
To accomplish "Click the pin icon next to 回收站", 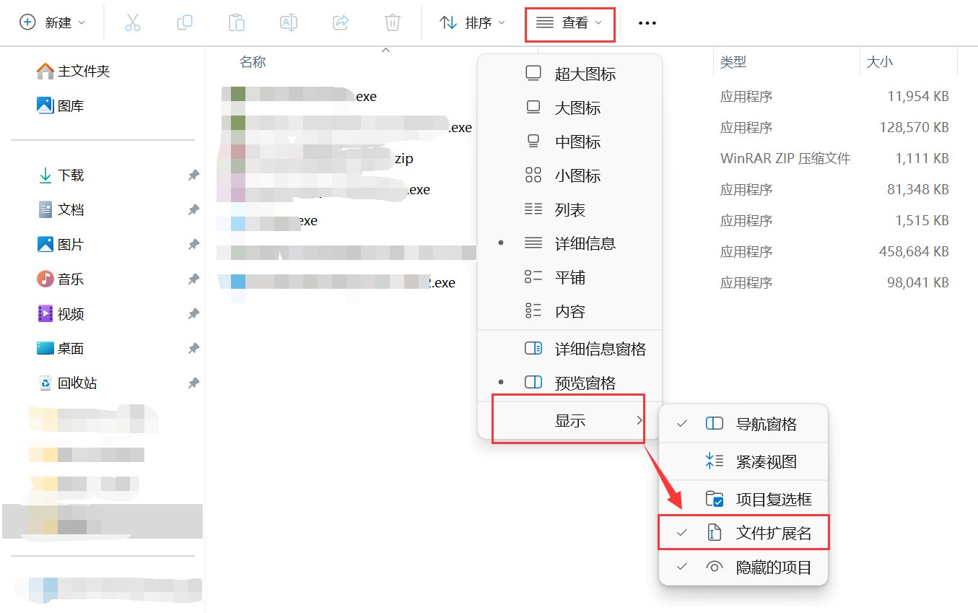I will point(193,383).
